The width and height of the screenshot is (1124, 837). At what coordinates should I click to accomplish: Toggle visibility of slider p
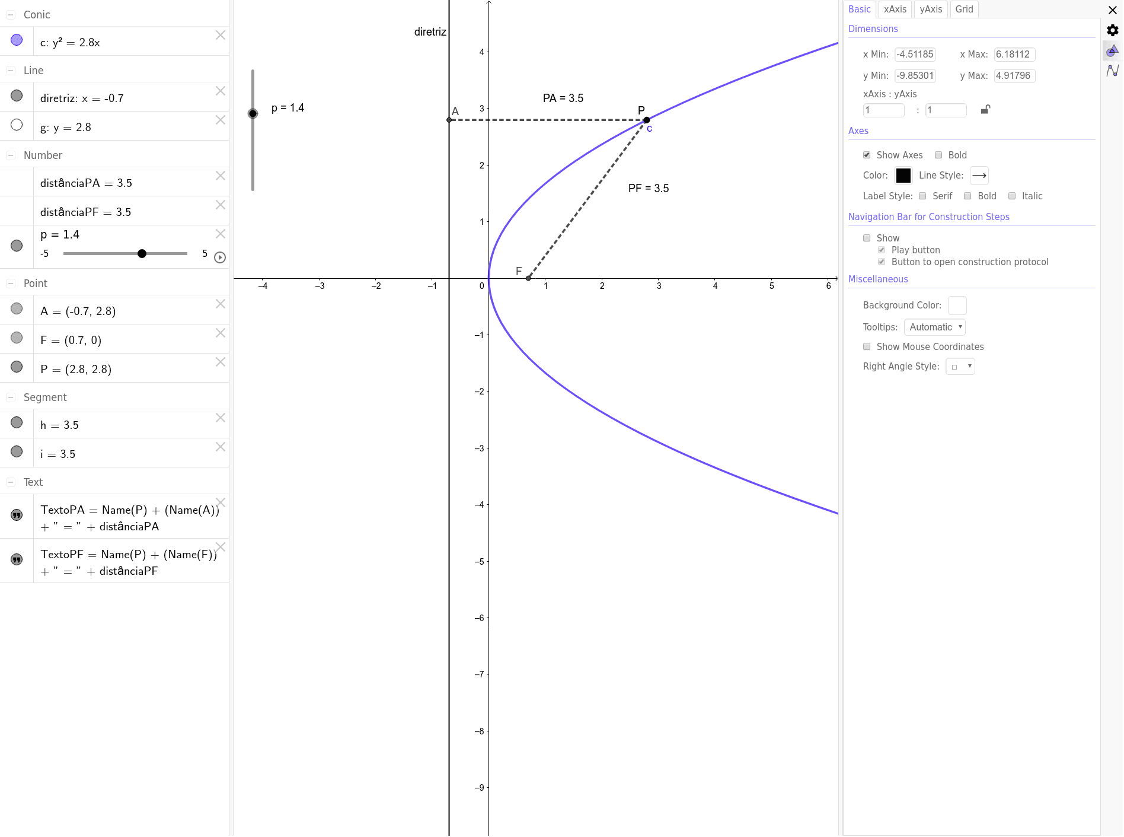pos(17,246)
